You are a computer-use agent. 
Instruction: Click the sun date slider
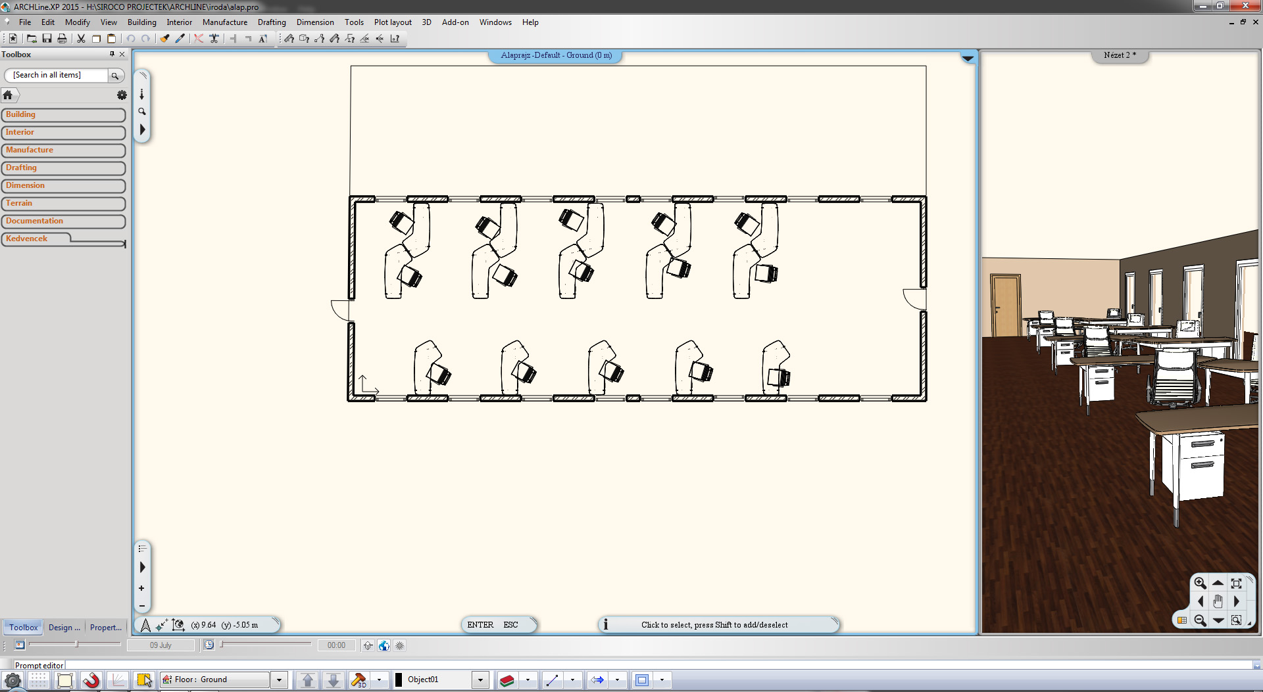point(76,645)
